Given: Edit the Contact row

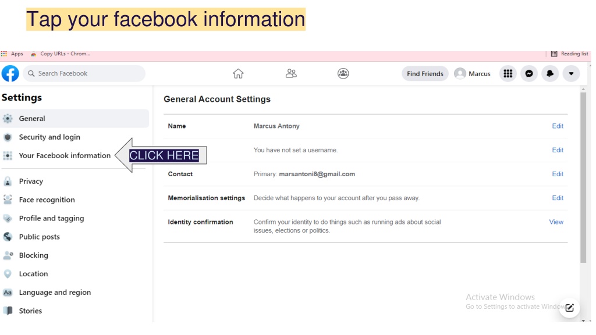Looking at the screenshot, I should [x=558, y=174].
